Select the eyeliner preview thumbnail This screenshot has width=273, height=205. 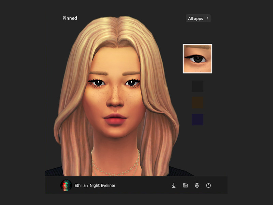(197, 58)
